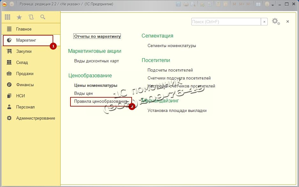Expand dropdown arrow next to info icon

point(273,4)
